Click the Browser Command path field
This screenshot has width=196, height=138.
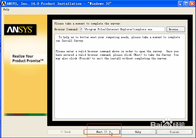coord(122,30)
